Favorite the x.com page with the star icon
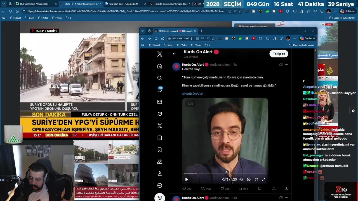 point(213,38)
